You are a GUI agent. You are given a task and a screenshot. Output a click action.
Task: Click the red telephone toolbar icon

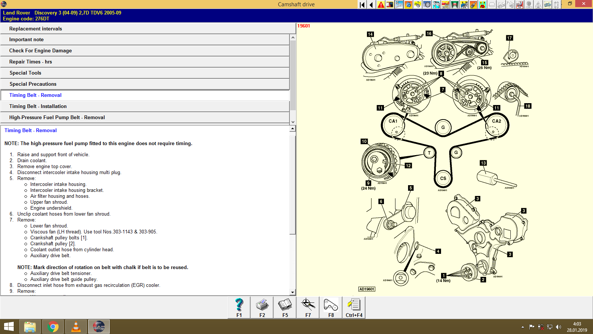pos(483,4)
